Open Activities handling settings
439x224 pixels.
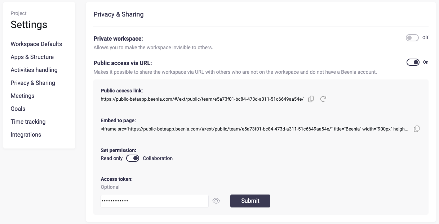click(x=34, y=70)
